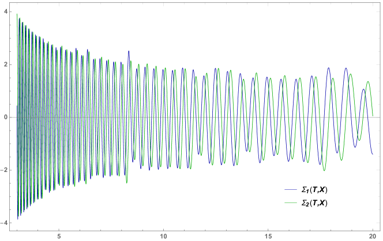383x241 pixels.
Task: Click the Σ1(T,X) legend label
Action: point(314,190)
